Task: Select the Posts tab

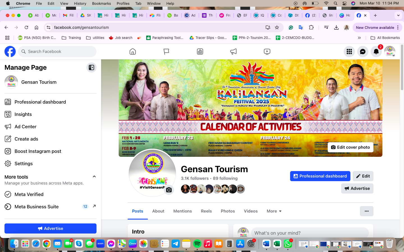Action: click(x=137, y=211)
